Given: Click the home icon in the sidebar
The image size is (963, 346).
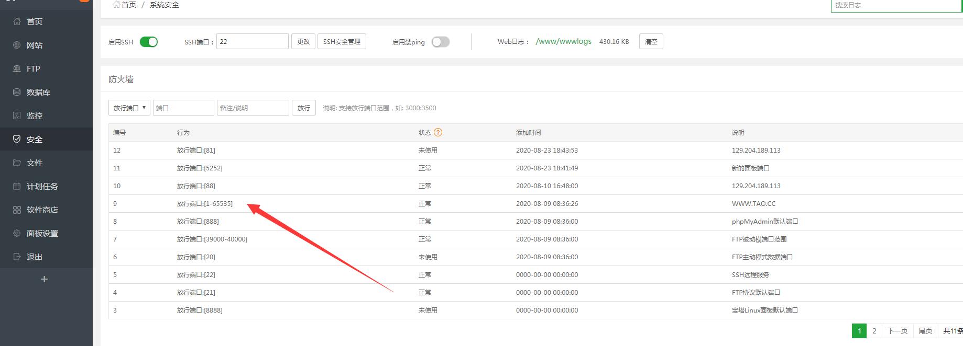Looking at the screenshot, I should pyautogui.click(x=17, y=21).
